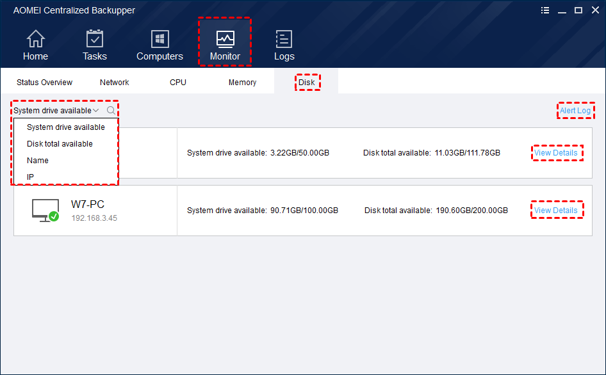The height and width of the screenshot is (375, 606).
Task: Switch to the Network tab
Action: [115, 83]
